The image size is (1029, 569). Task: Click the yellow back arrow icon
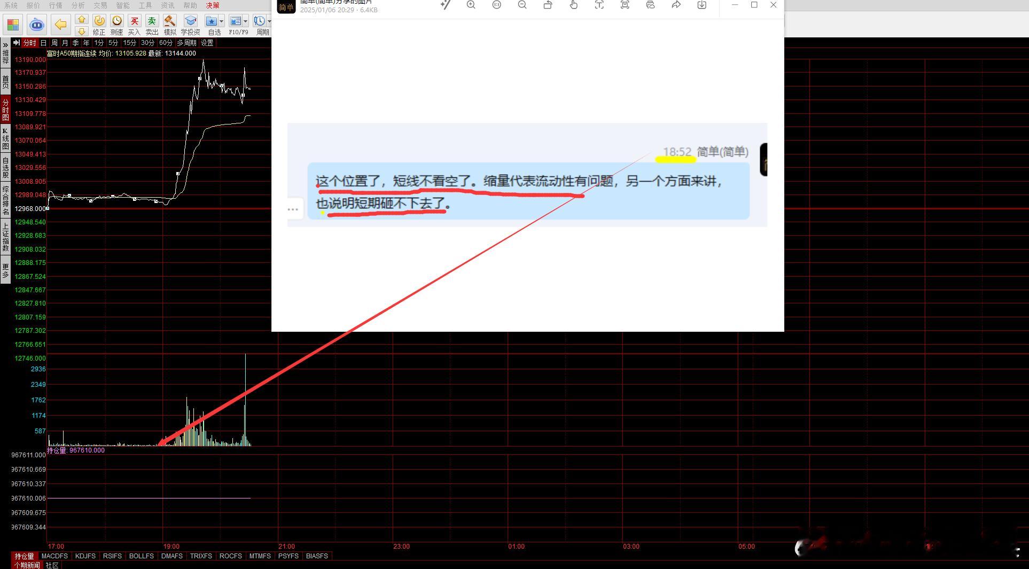(61, 25)
